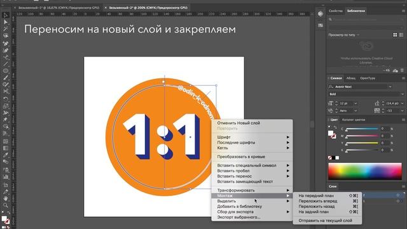Viewport: 407px width, 229px height.
Task: Select the Ellipse shape tool
Action: (6, 71)
